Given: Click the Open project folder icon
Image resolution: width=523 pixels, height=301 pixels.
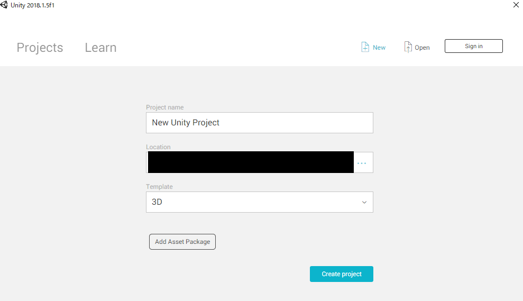Looking at the screenshot, I should pyautogui.click(x=408, y=47).
